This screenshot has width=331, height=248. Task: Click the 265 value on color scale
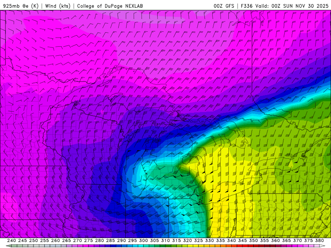66,241
